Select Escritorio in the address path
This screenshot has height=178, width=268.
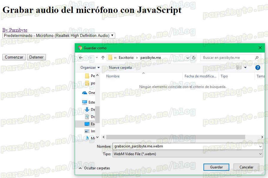(126, 58)
